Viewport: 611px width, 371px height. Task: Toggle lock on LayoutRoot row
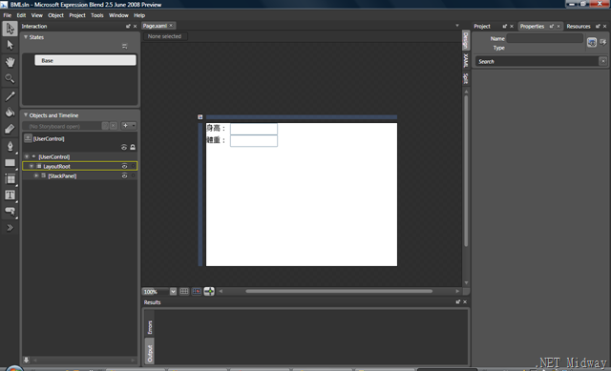click(x=133, y=166)
